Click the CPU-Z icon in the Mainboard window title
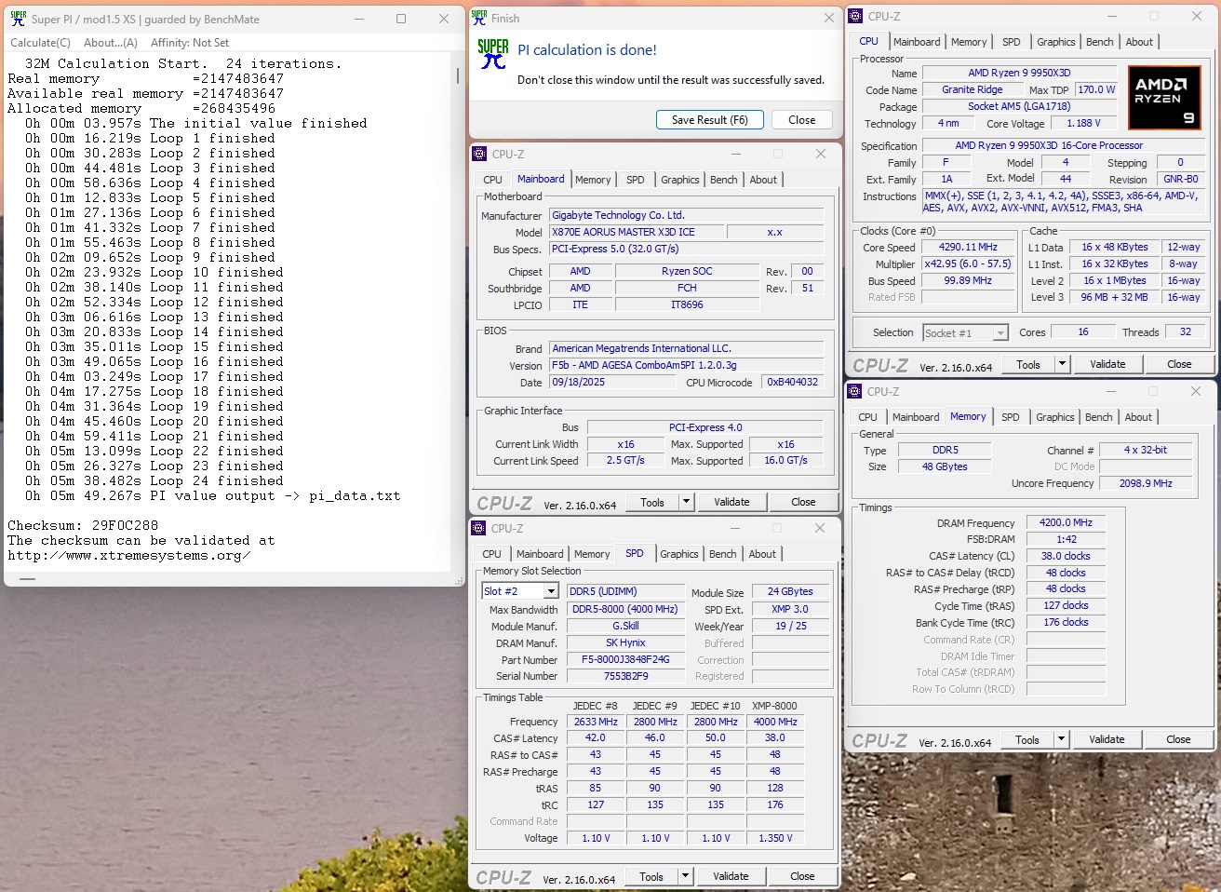This screenshot has width=1221, height=892. 480,155
